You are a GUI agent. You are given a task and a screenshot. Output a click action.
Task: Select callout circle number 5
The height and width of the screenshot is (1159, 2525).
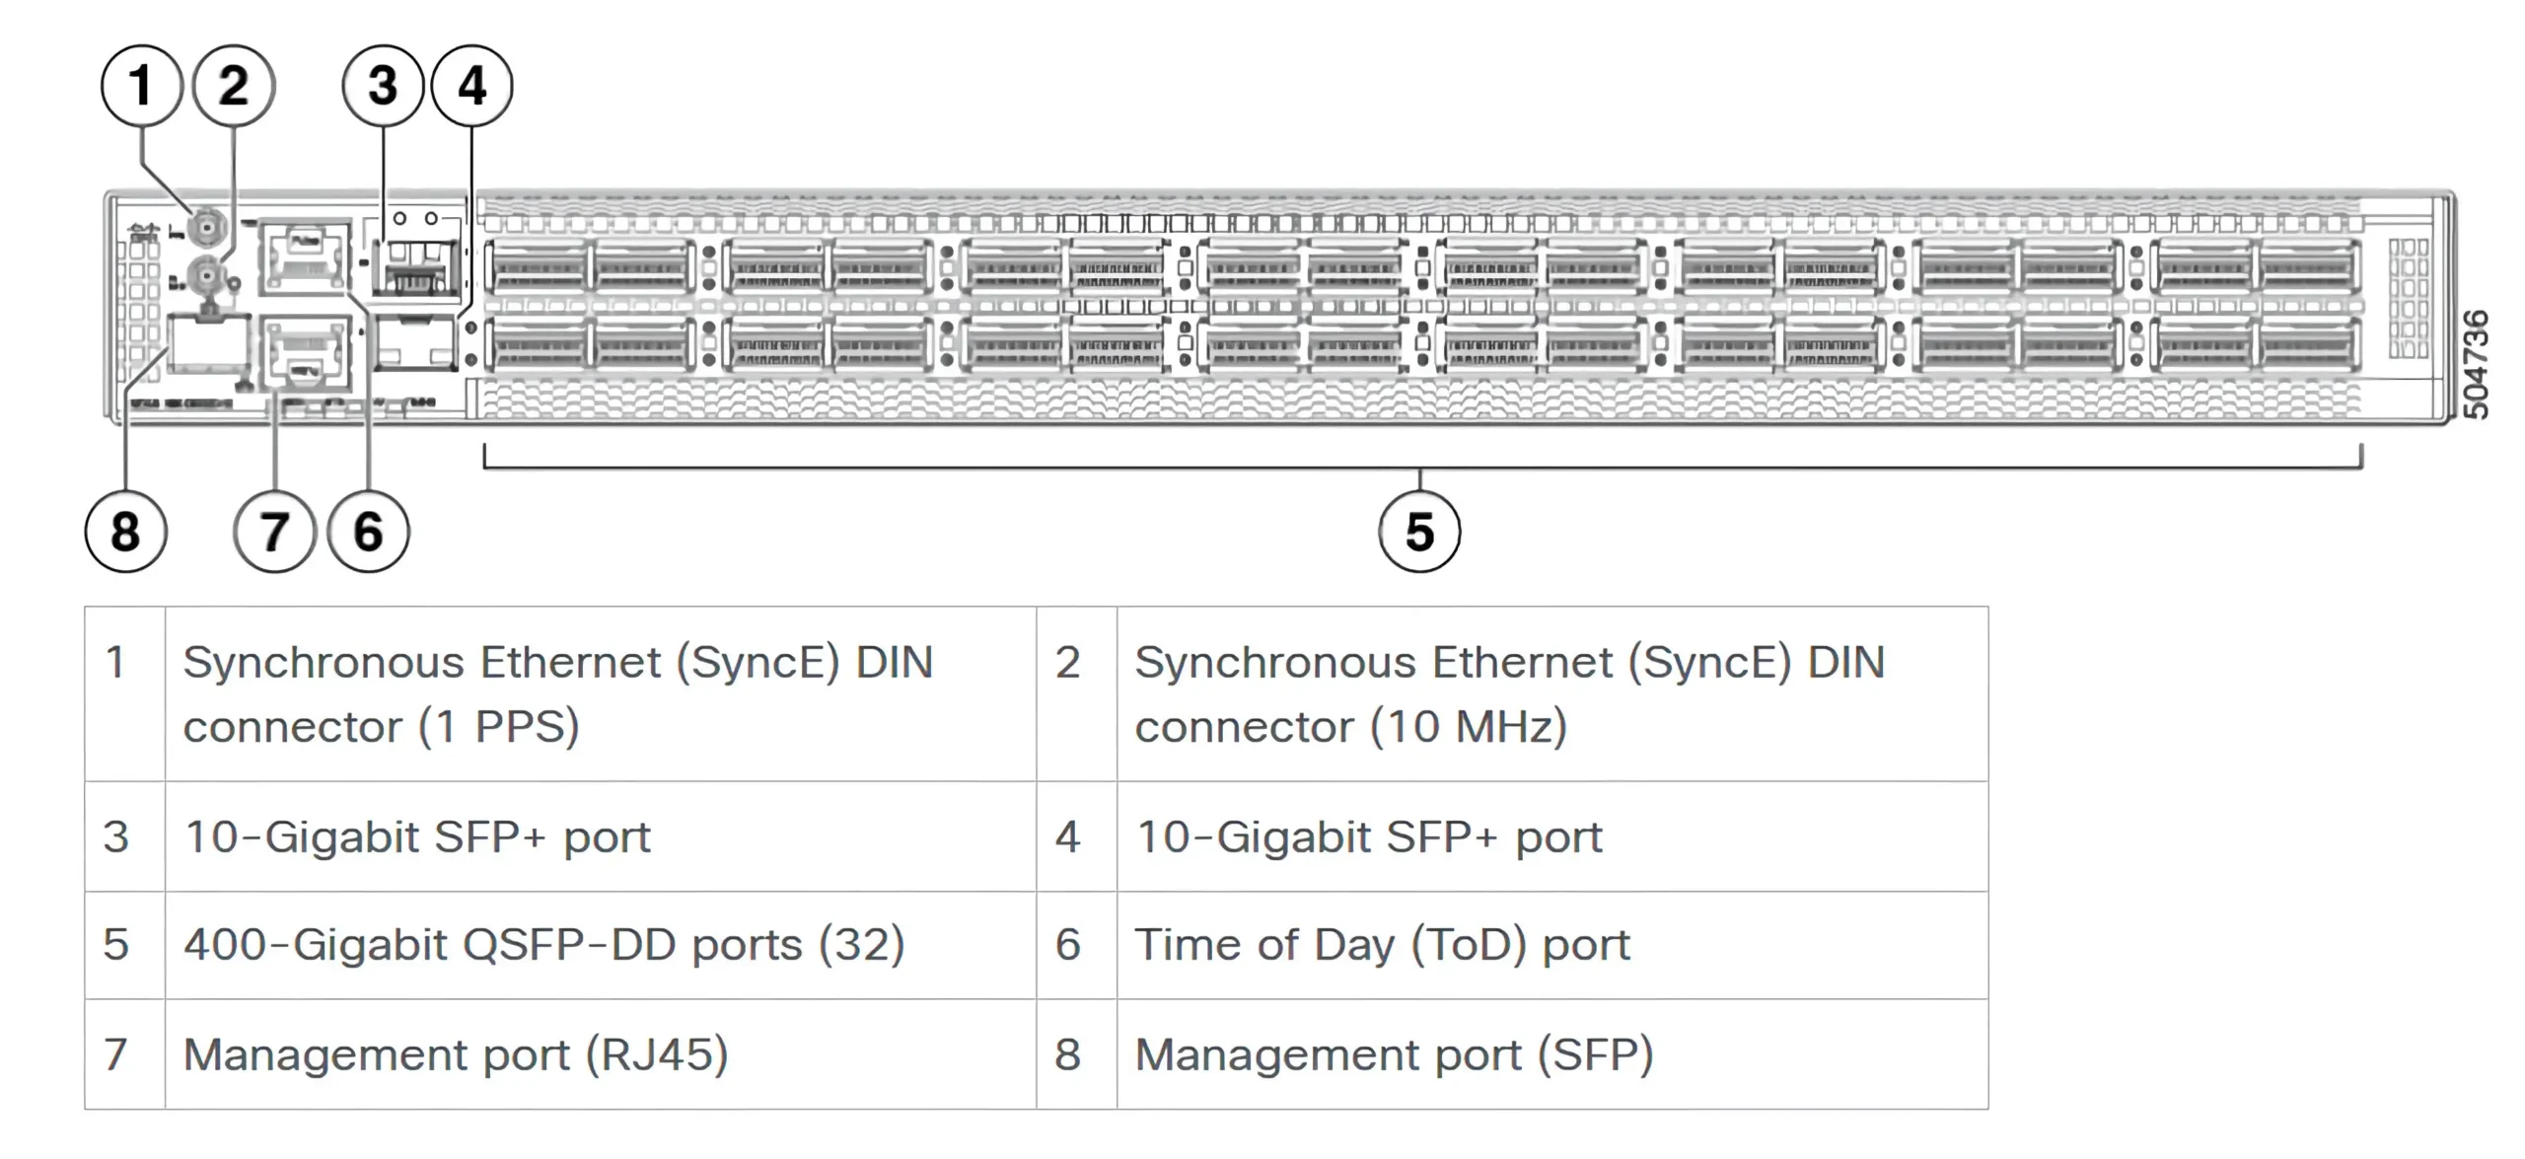click(1419, 532)
